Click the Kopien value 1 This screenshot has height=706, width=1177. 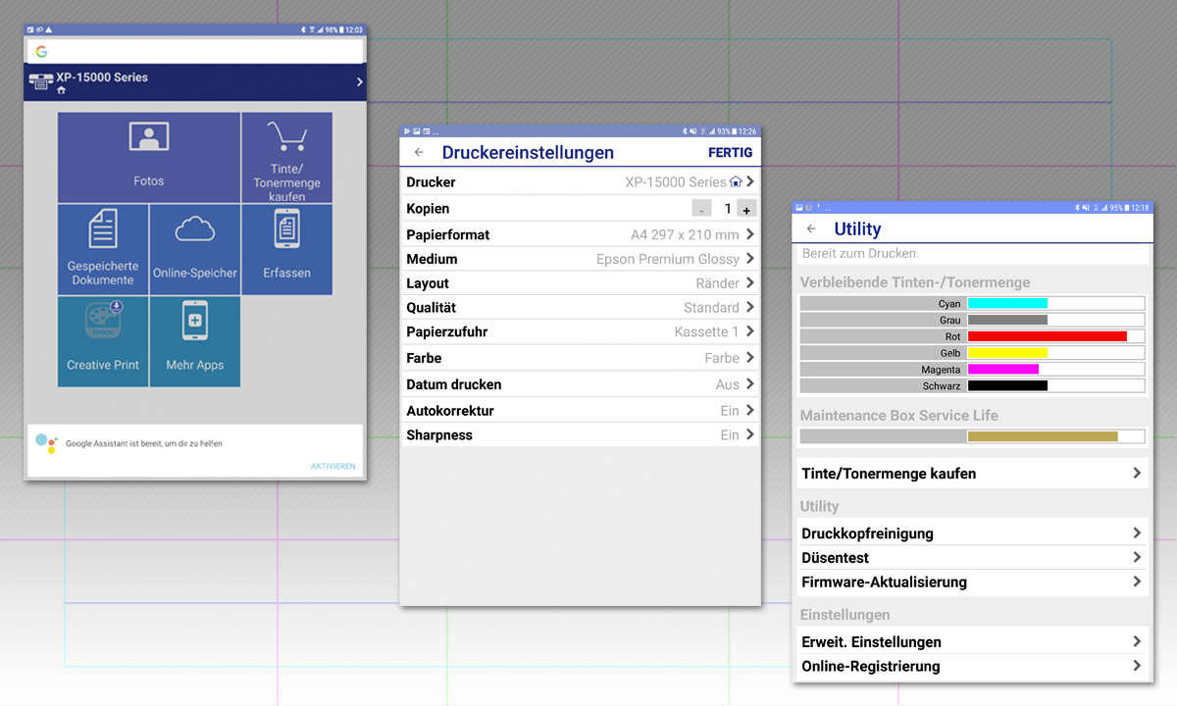728,209
